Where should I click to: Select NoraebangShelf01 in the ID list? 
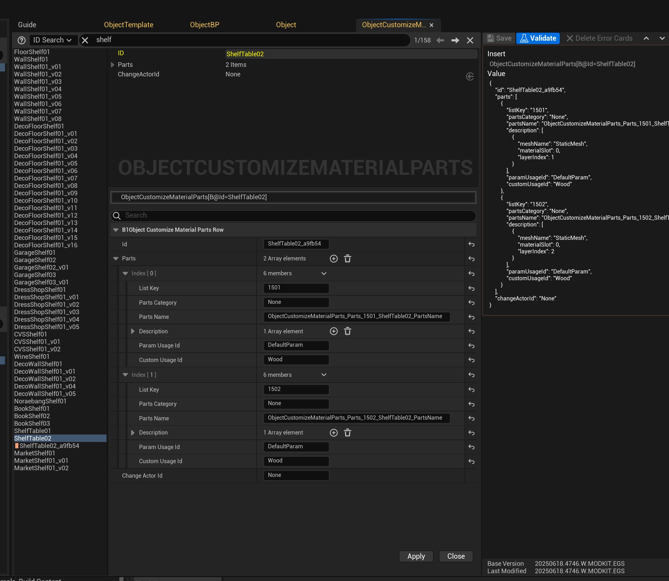point(40,401)
